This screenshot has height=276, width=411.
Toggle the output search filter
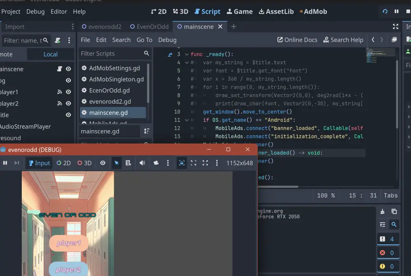coord(394,224)
